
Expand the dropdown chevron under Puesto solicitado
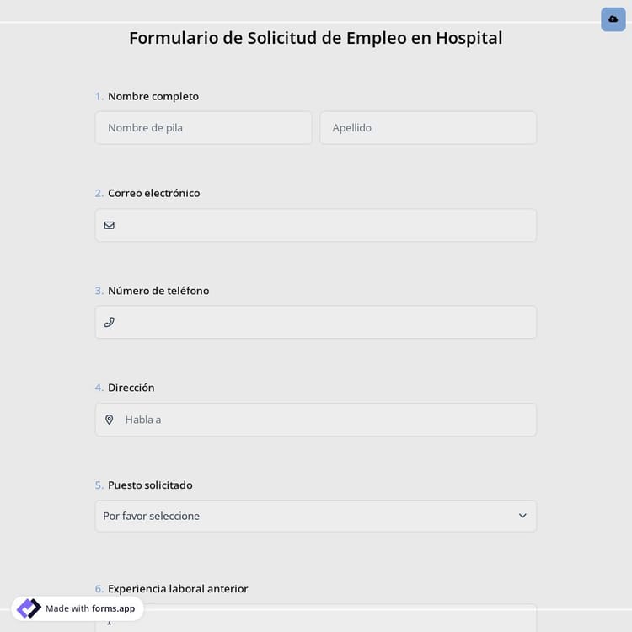pyautogui.click(x=522, y=516)
